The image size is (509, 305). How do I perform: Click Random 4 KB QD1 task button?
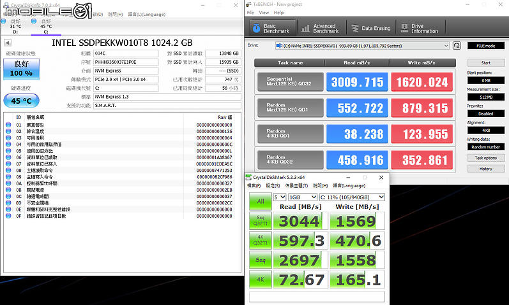(290, 133)
